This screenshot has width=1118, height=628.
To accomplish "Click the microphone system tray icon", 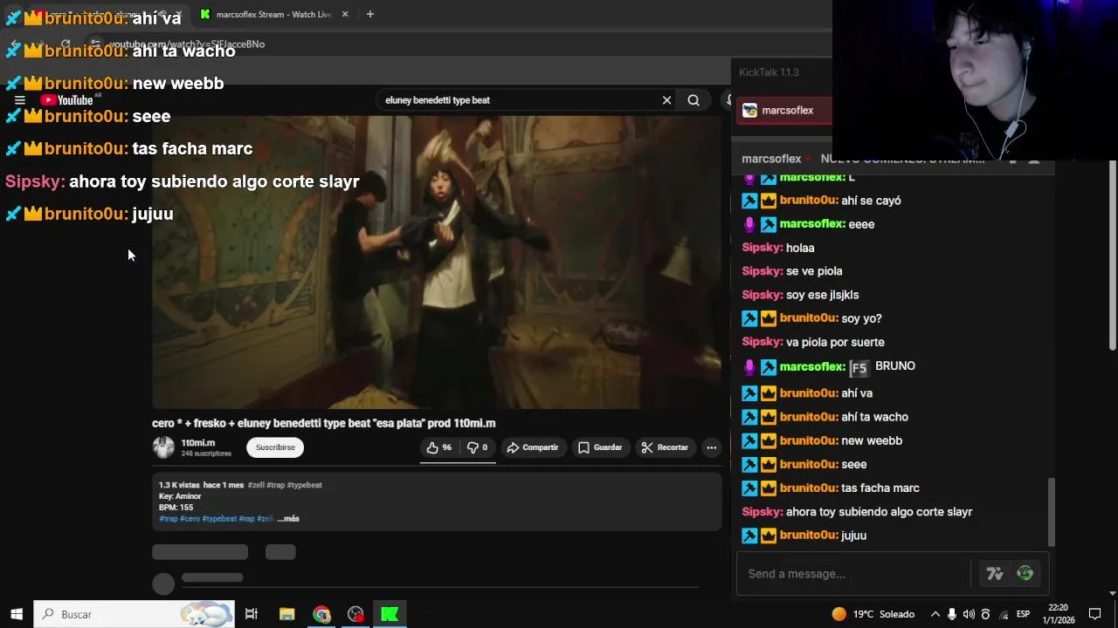I will (x=952, y=614).
